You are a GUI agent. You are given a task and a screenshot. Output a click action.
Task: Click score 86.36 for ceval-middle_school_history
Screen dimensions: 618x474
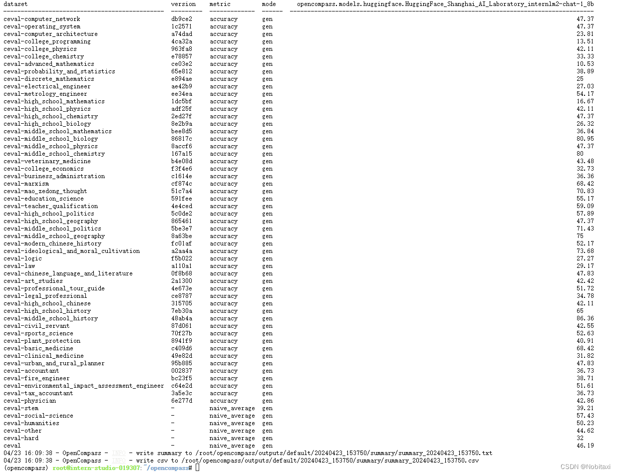585,318
